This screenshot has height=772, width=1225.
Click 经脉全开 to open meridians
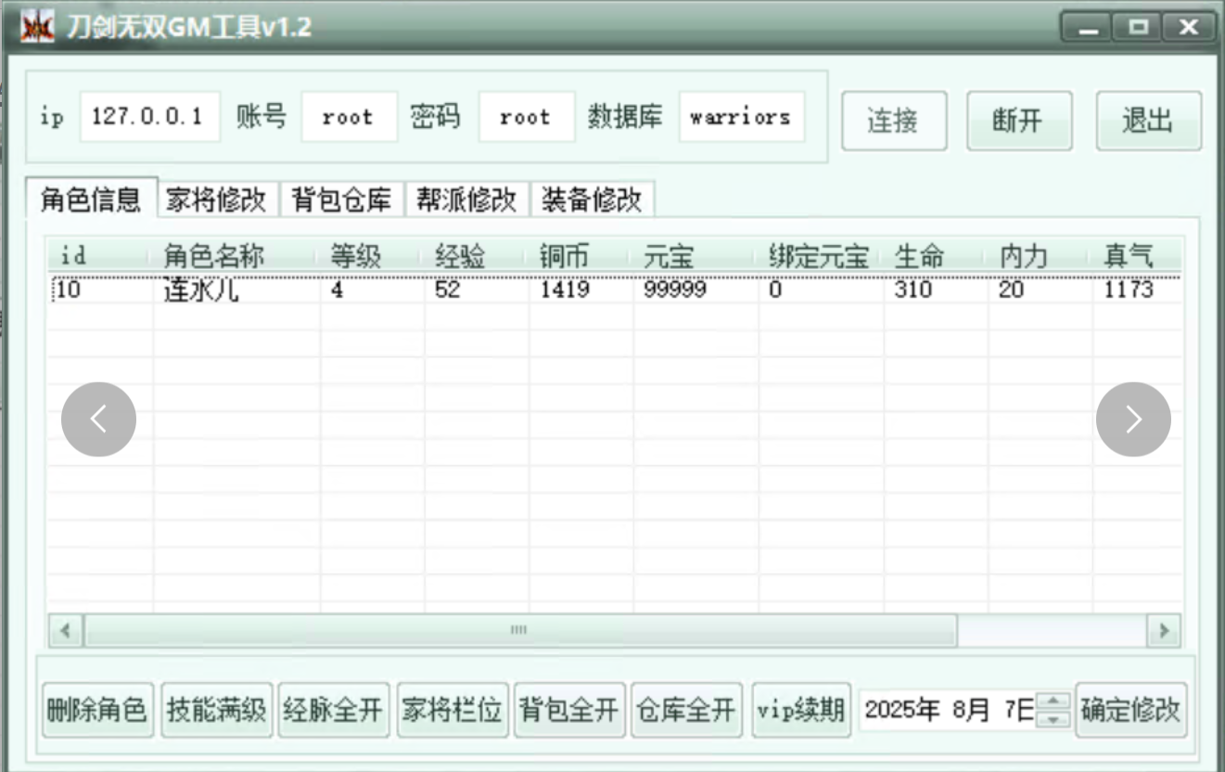(334, 709)
